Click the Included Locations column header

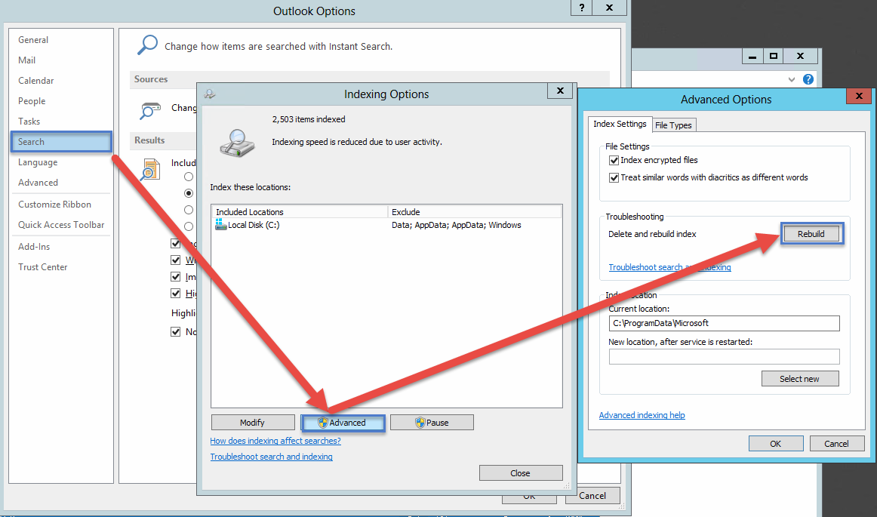(300, 212)
